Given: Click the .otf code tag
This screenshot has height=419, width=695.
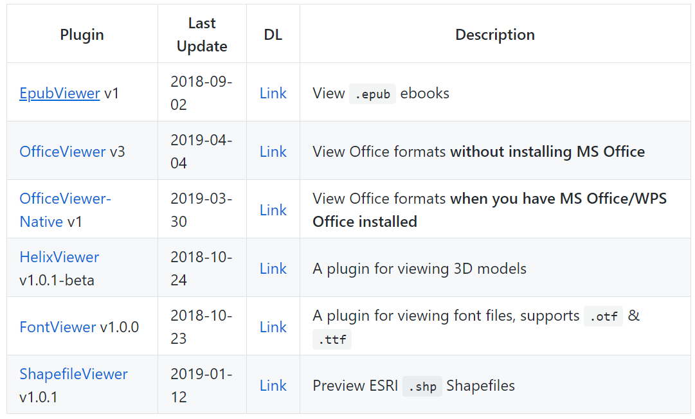Looking at the screenshot, I should point(603,316).
